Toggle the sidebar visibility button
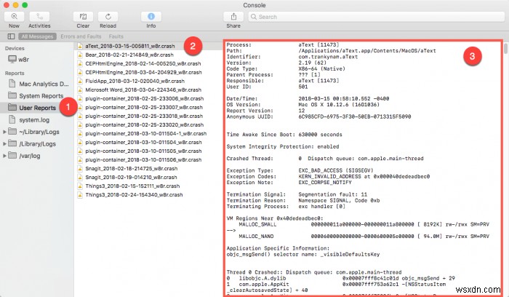Viewport: 509px width, 297px height. pyautogui.click(x=11, y=36)
